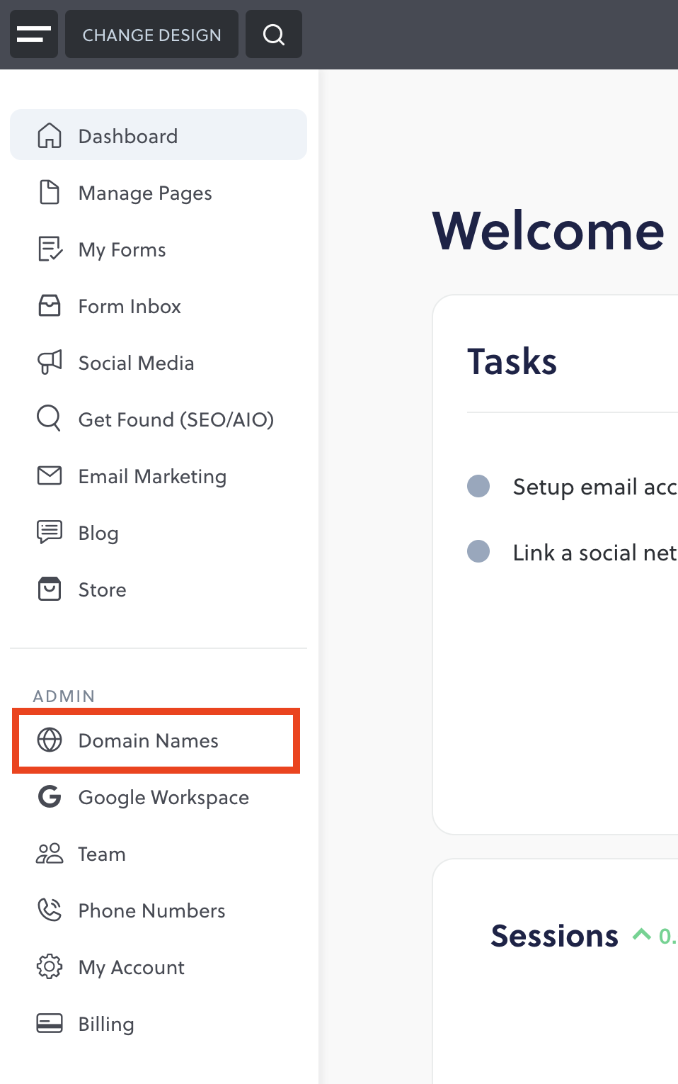This screenshot has height=1084, width=678.
Task: Click the Social Media megaphone icon
Action: click(x=50, y=362)
